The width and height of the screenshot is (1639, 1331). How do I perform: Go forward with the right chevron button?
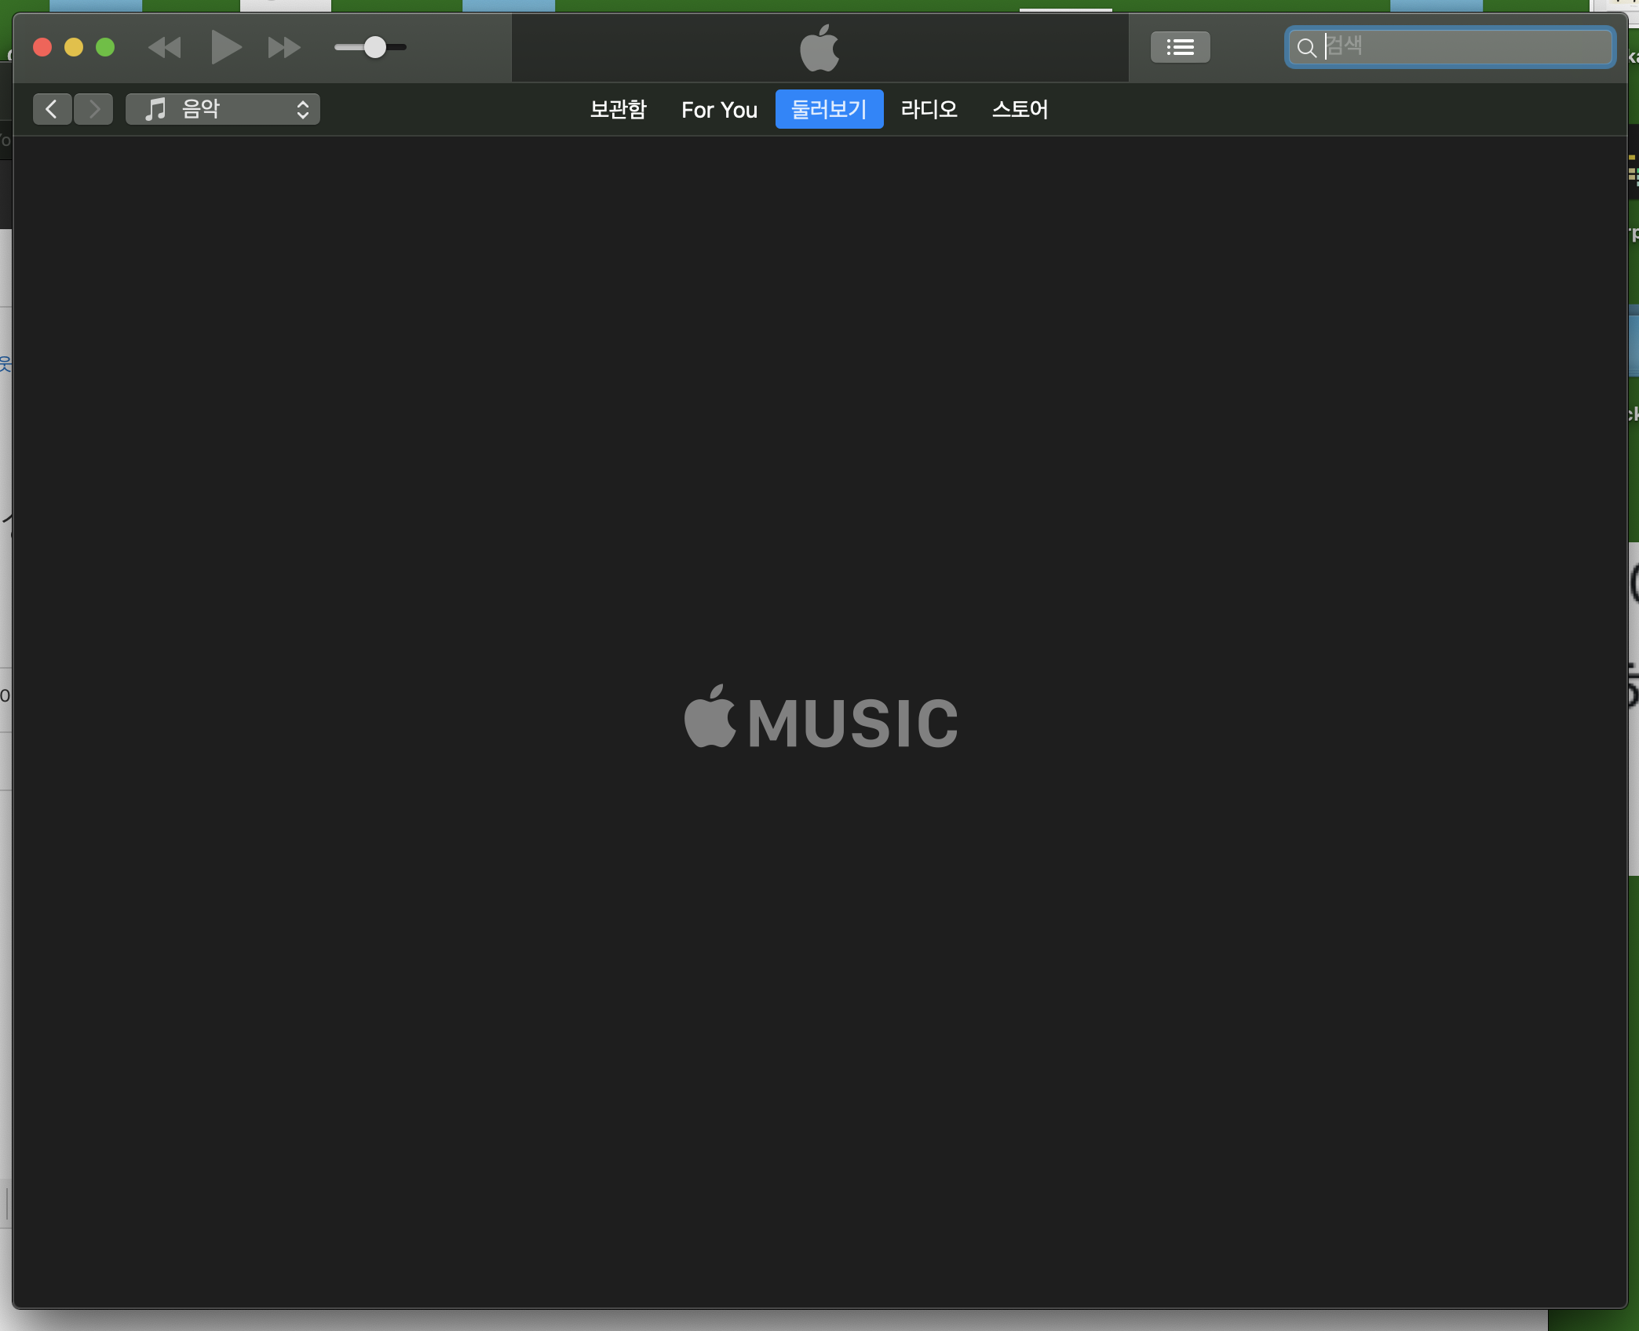tap(94, 109)
